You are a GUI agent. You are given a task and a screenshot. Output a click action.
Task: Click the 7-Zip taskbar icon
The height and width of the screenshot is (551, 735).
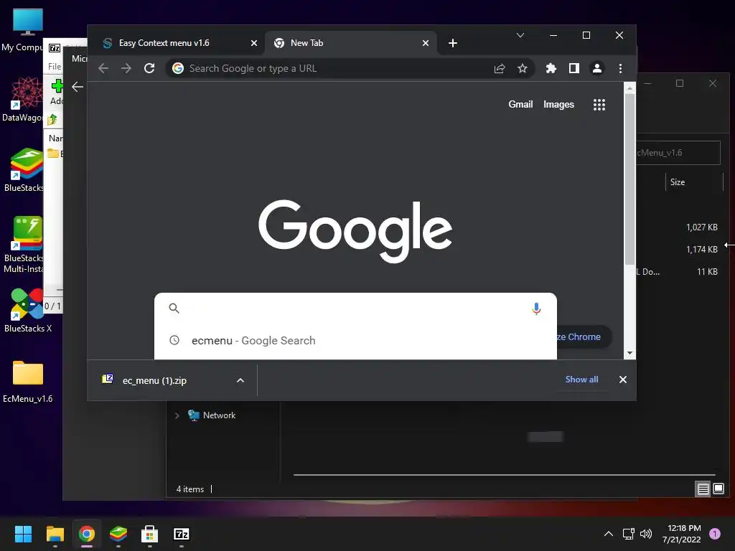(182, 534)
